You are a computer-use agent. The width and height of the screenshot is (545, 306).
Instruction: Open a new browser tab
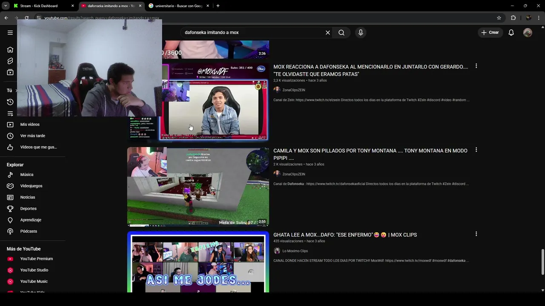tap(218, 6)
